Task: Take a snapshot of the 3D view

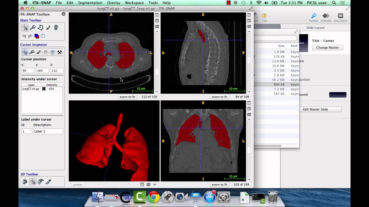Action: tap(148, 185)
